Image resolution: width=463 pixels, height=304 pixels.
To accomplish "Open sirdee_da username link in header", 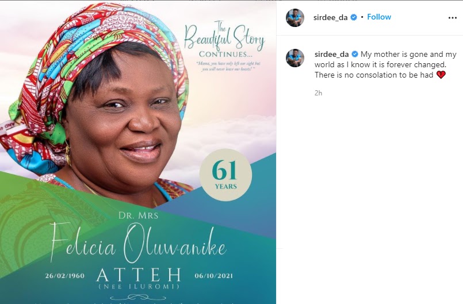I will pyautogui.click(x=330, y=17).
